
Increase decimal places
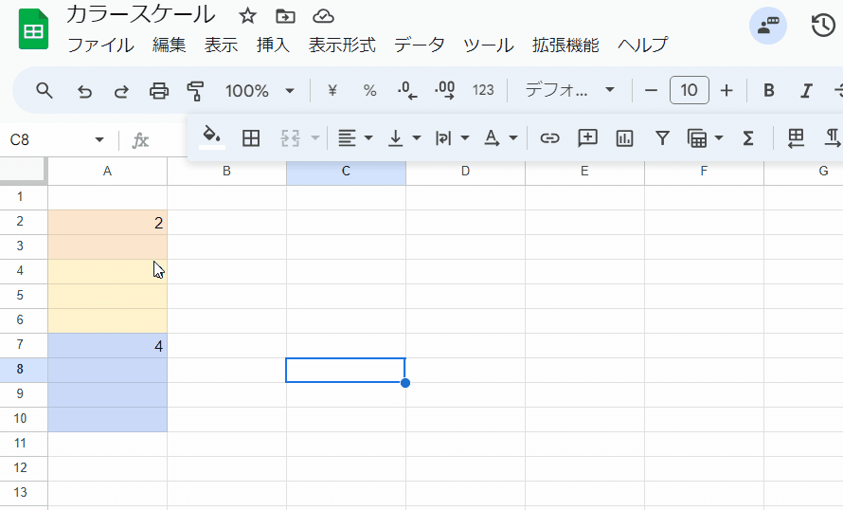point(444,90)
